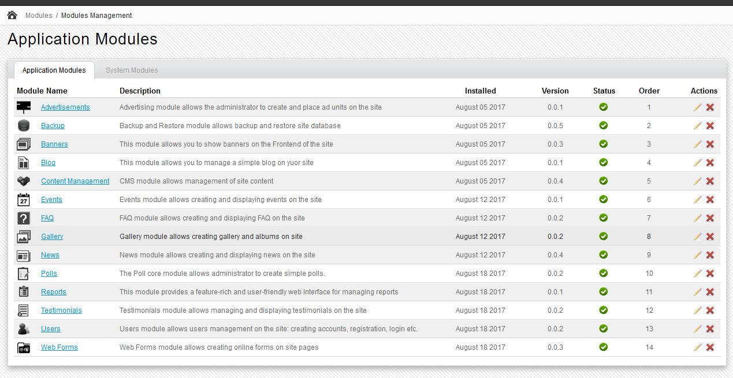Open the edit pencil for the Blog module
Image resolution: width=733 pixels, height=378 pixels.
coord(697,162)
